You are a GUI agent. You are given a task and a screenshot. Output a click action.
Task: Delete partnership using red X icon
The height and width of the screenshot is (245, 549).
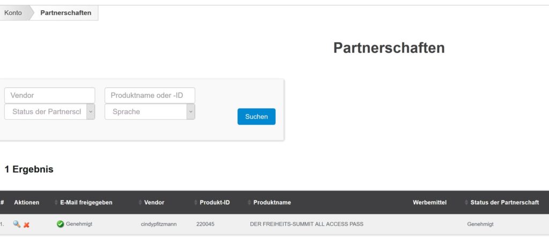pyautogui.click(x=26, y=225)
